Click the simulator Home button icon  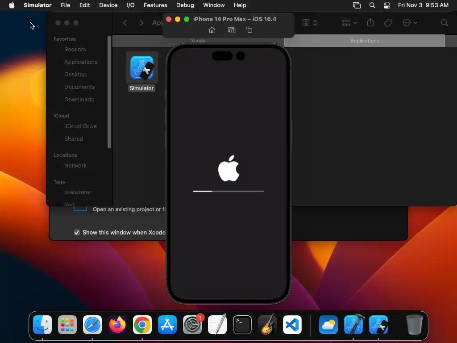pos(212,30)
